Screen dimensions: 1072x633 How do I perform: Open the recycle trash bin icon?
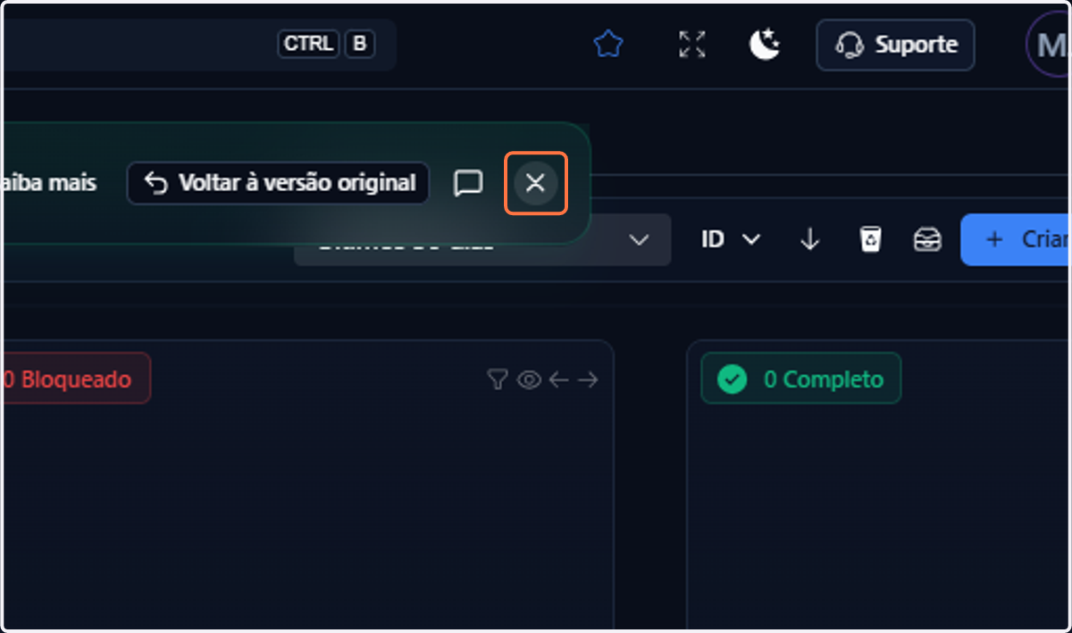(869, 239)
